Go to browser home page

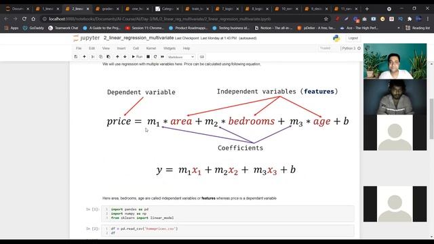33,19
